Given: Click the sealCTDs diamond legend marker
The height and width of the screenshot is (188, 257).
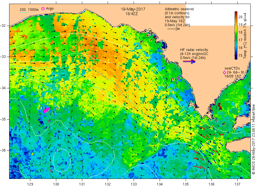Looking at the screenshot, I should (224, 72).
